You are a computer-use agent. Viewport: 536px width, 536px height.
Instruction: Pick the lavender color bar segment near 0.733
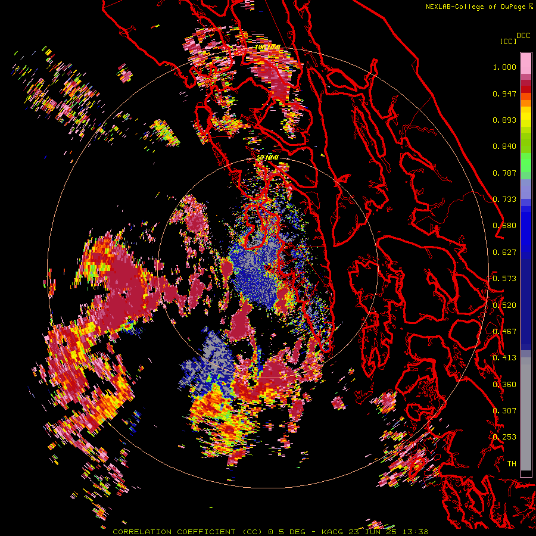coord(526,189)
